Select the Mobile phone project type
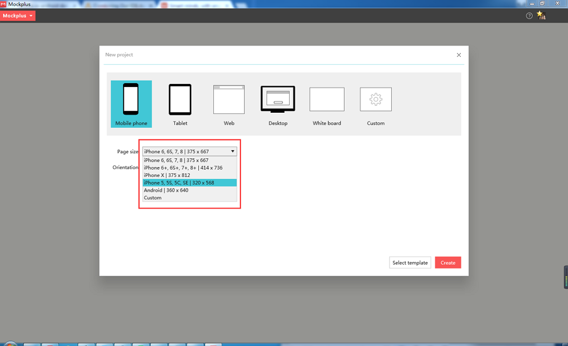Image resolution: width=568 pixels, height=346 pixels. [x=131, y=104]
